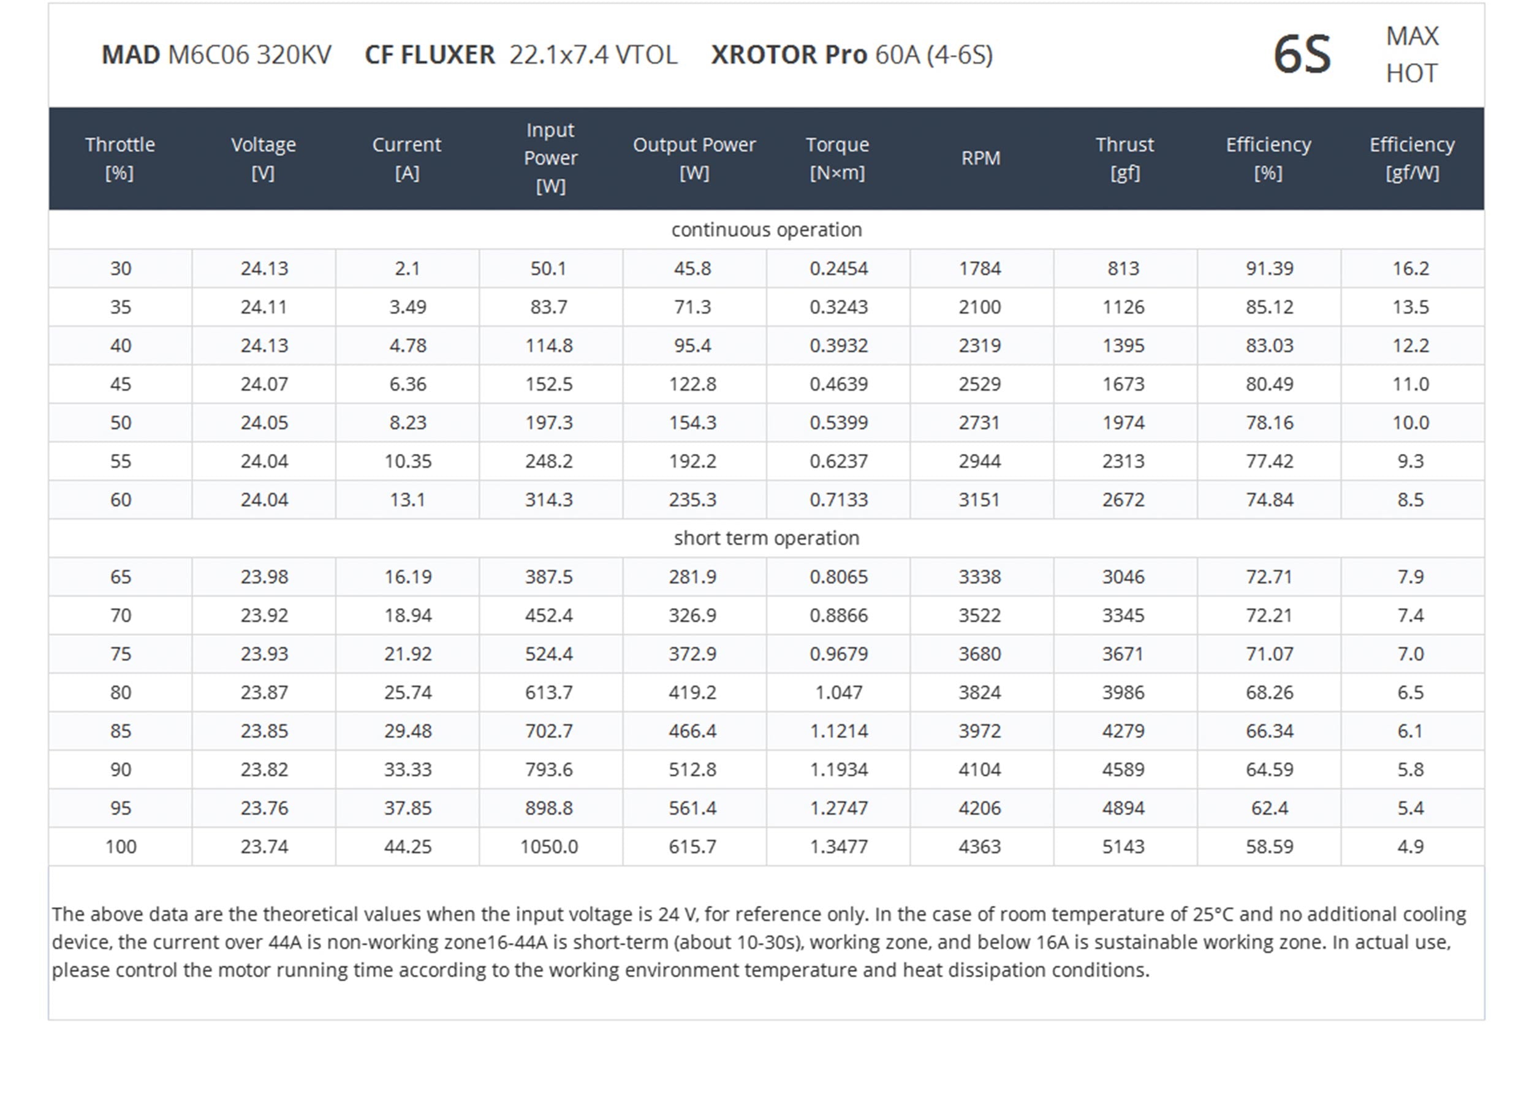1532x1108 pixels.
Task: Click the large 6S label
Action: coord(1302,55)
